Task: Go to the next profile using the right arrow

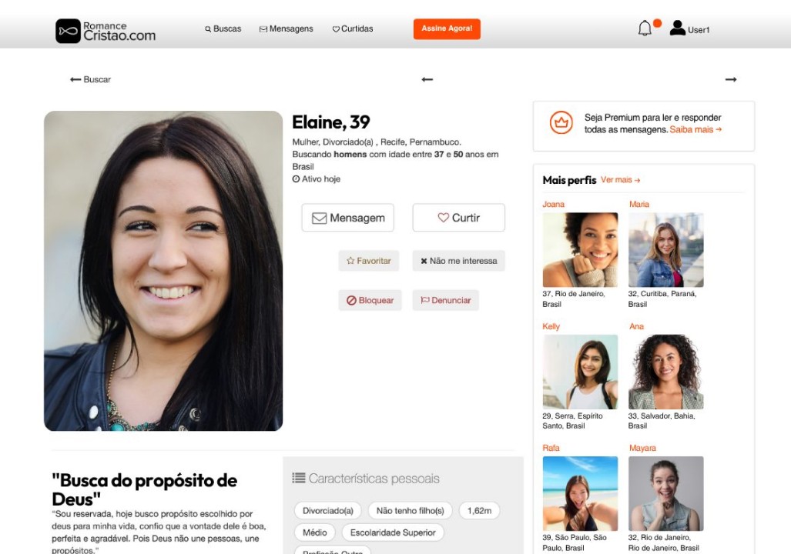Action: pos(731,79)
